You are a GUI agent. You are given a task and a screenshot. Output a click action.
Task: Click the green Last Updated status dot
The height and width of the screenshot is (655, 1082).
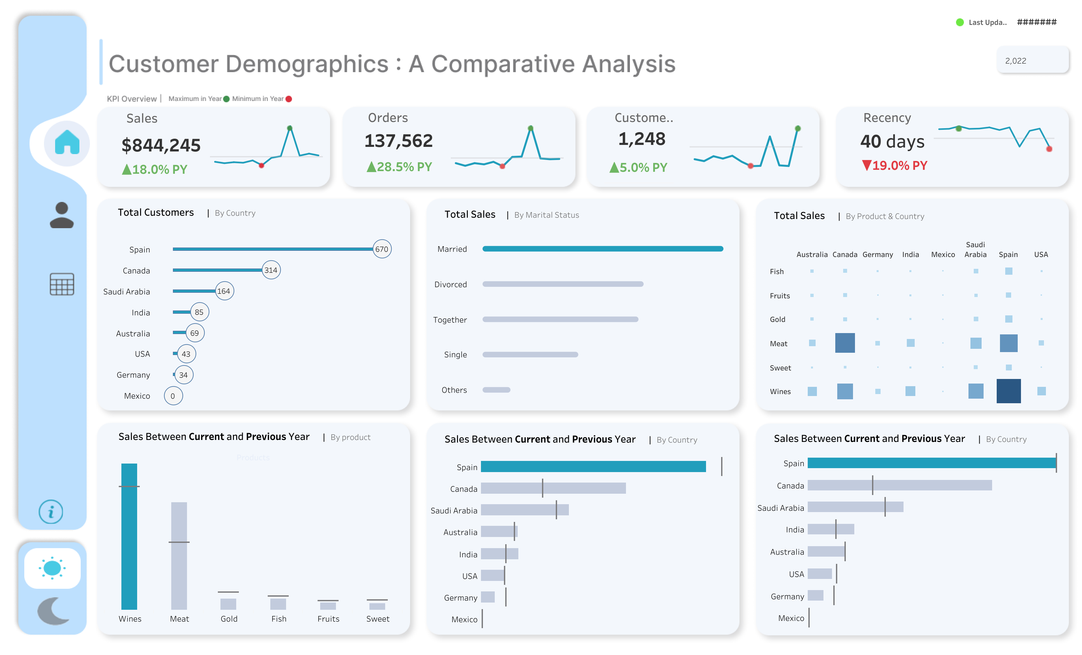(x=960, y=22)
